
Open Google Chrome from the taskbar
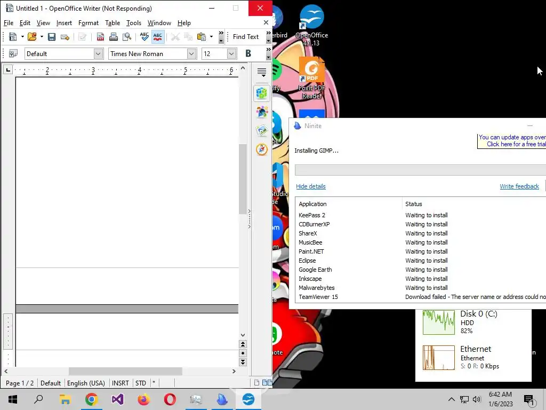91,399
